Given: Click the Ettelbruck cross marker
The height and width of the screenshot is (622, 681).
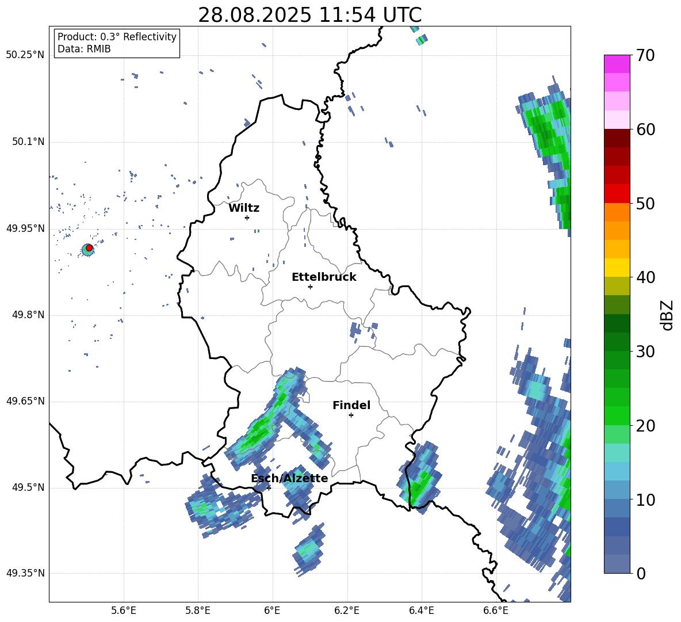Looking at the screenshot, I should pyautogui.click(x=310, y=287).
